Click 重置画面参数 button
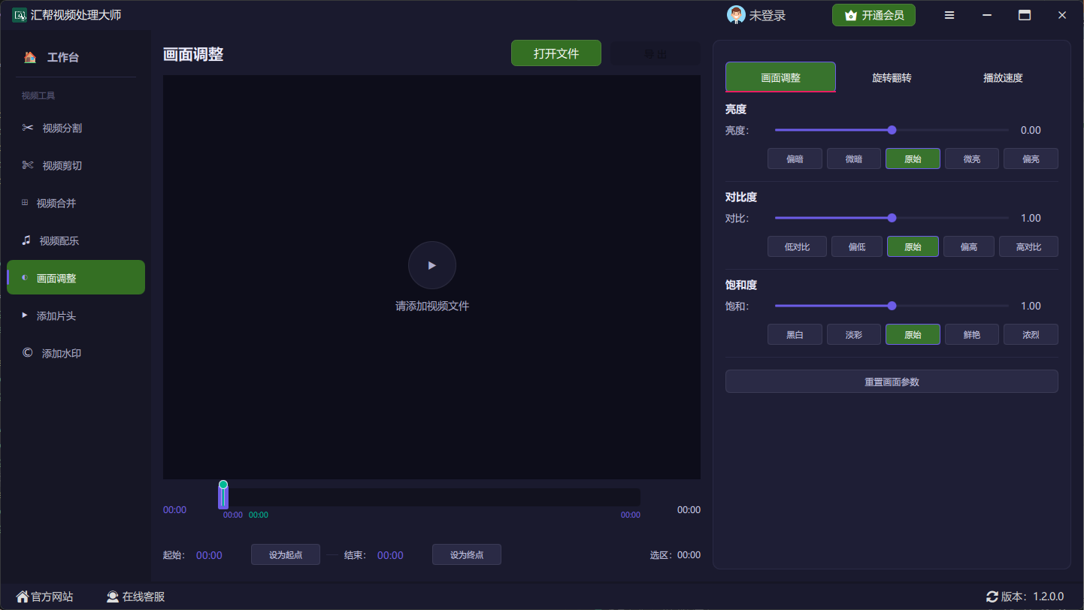The image size is (1084, 610). pyautogui.click(x=892, y=382)
